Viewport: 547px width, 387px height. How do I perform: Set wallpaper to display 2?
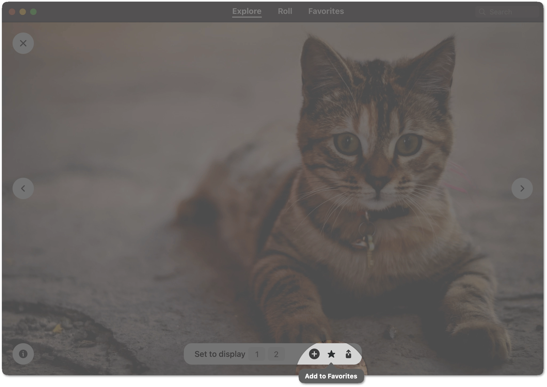[x=276, y=354]
